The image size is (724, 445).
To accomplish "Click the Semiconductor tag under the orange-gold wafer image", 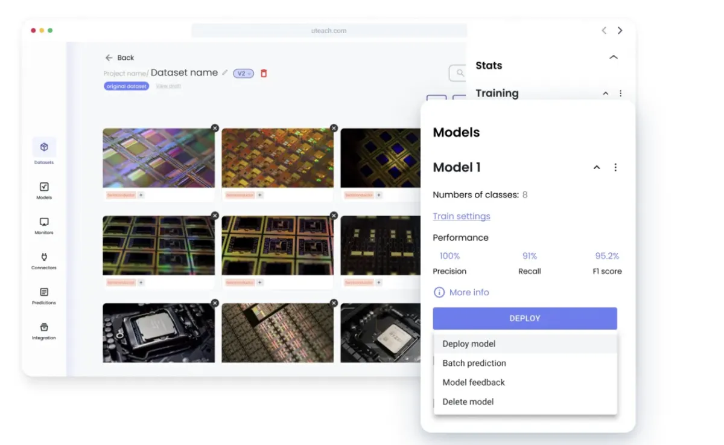I will click(240, 195).
